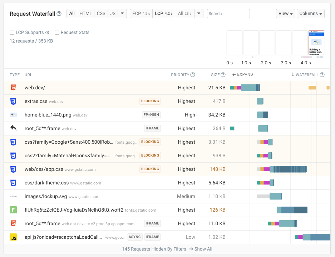Open the Columns dropdown menu

point(310,14)
